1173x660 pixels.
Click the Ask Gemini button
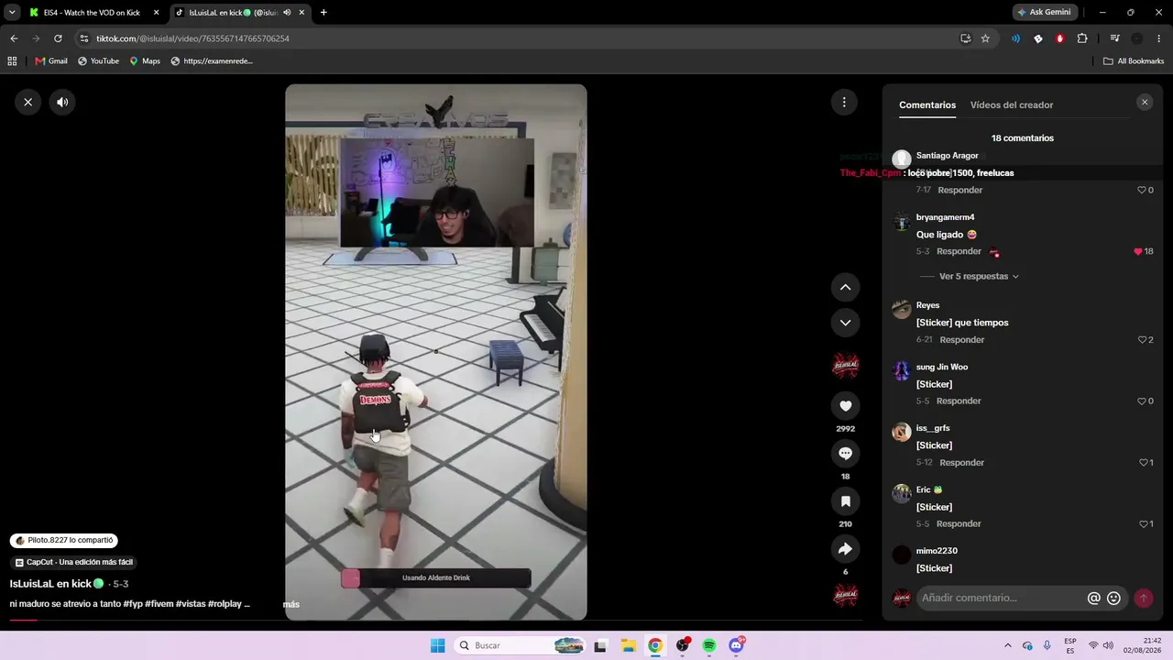(1044, 13)
